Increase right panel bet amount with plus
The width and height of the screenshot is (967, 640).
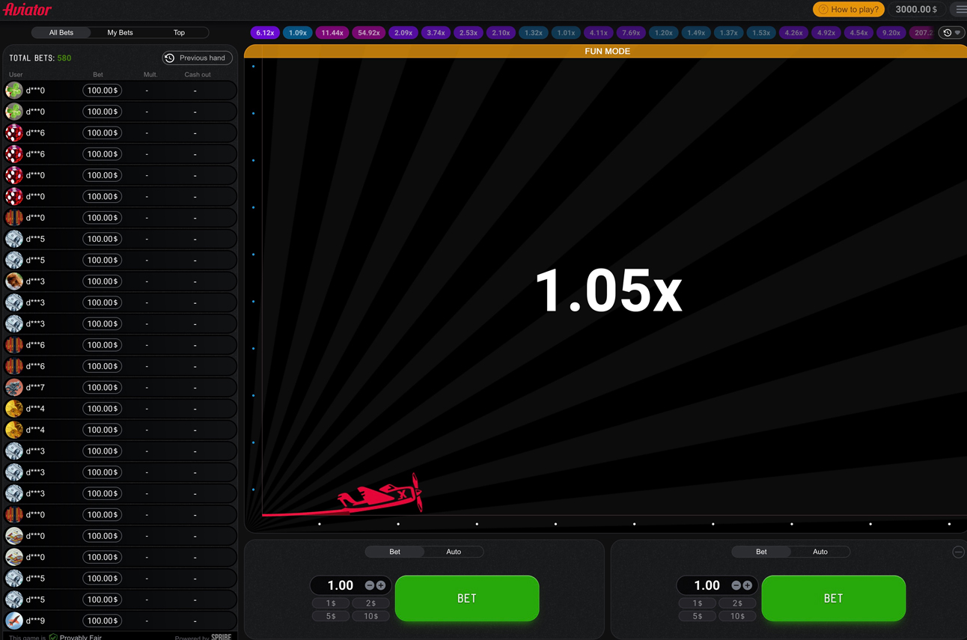click(x=748, y=585)
